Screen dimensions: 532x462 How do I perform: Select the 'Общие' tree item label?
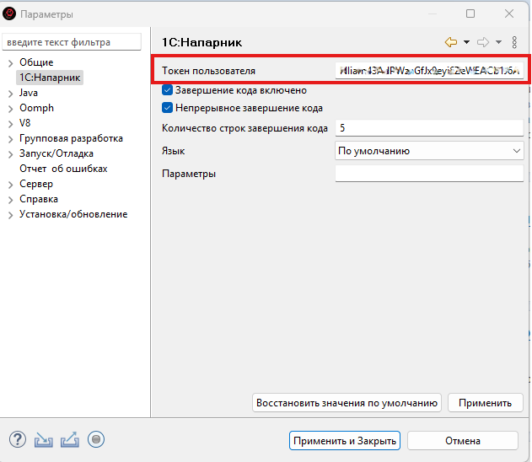pos(36,62)
